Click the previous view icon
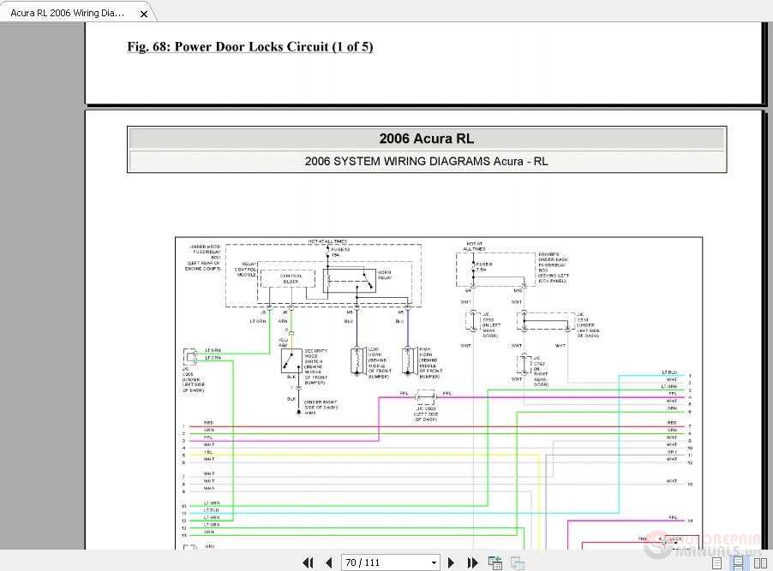 [495, 562]
